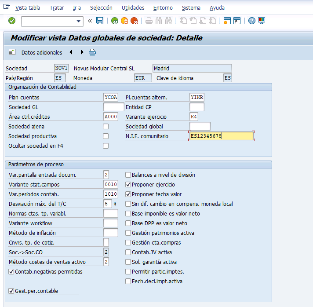Click the First Page icon
The width and height of the screenshot is (313, 307).
tap(183, 21)
